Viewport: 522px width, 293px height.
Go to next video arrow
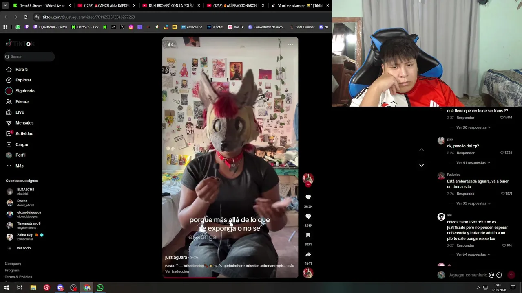point(422,165)
